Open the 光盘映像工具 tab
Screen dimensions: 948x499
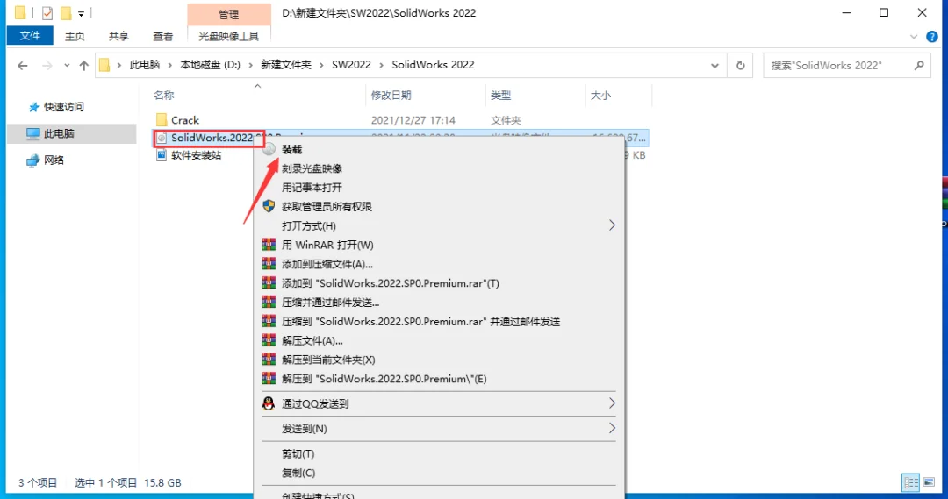[x=228, y=36]
